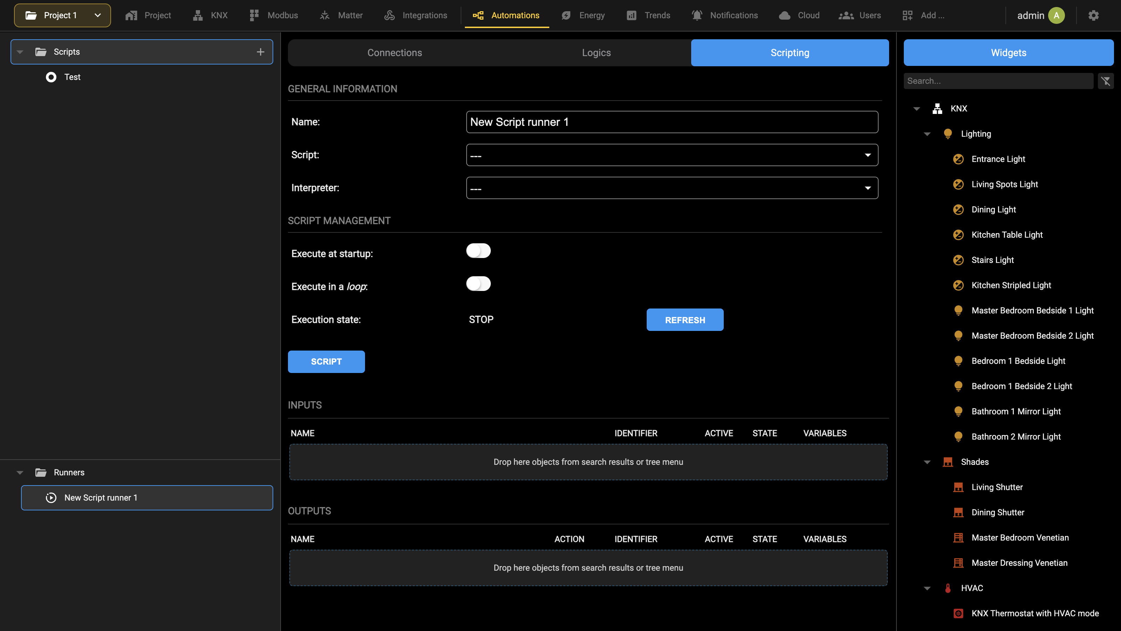Open the Interpreter dropdown

pyautogui.click(x=672, y=188)
